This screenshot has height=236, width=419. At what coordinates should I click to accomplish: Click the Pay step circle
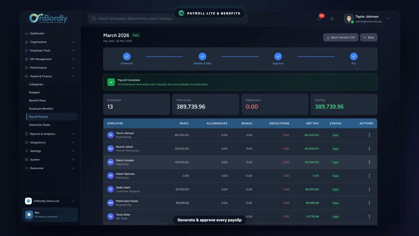354,56
